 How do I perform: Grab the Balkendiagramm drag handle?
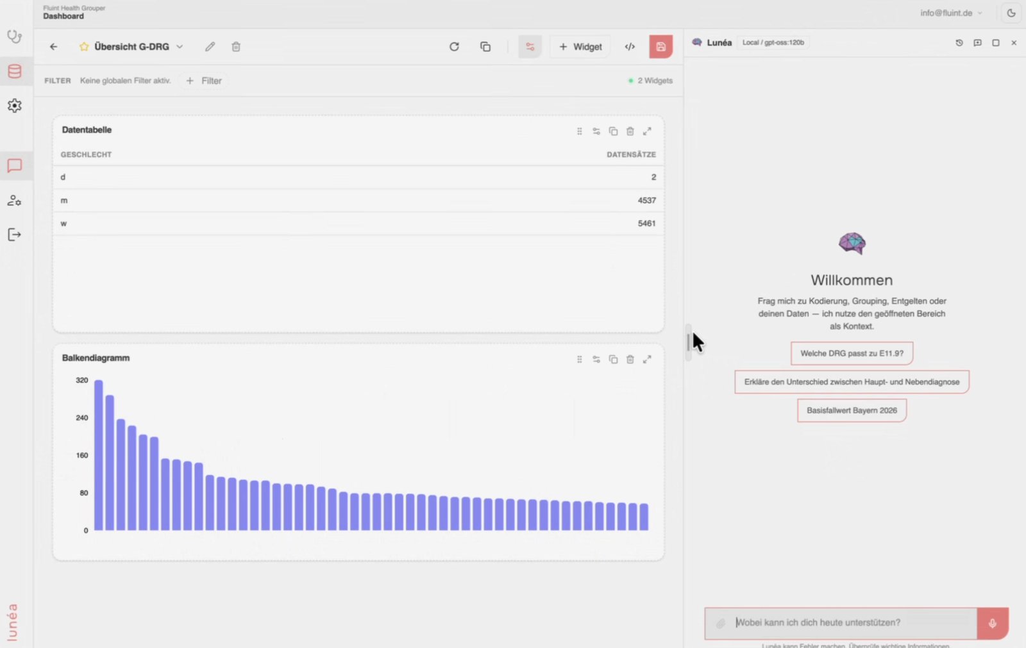click(x=580, y=360)
